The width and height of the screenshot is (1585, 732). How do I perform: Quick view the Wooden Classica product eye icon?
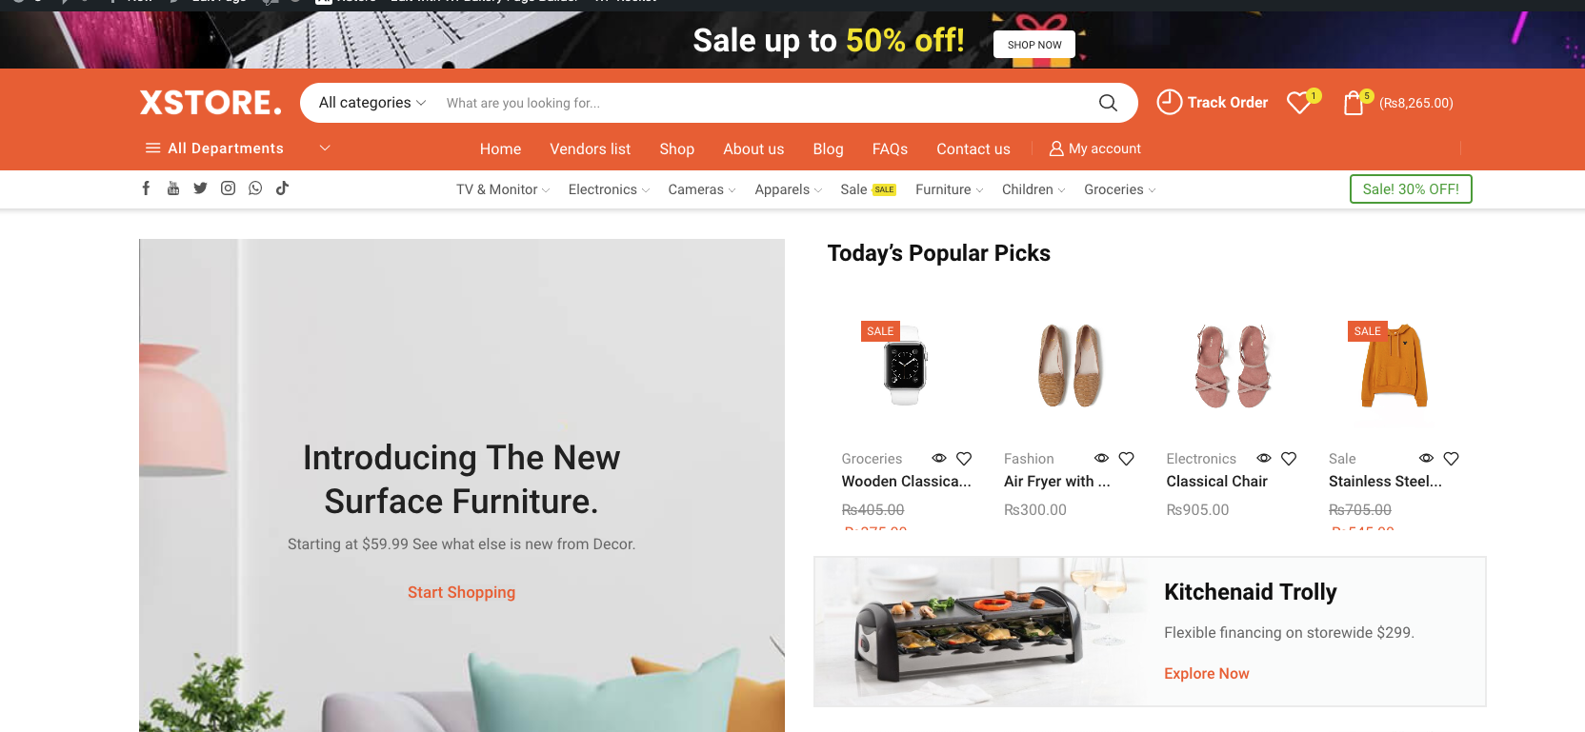pos(938,459)
